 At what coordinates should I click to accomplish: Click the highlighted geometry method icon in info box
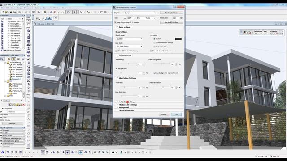[x=49, y=18]
